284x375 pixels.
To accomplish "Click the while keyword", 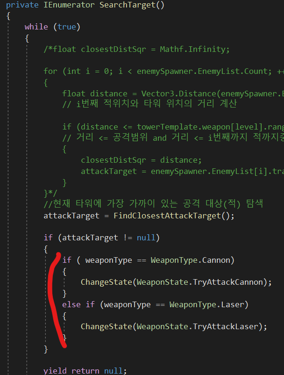I will click(36, 27).
